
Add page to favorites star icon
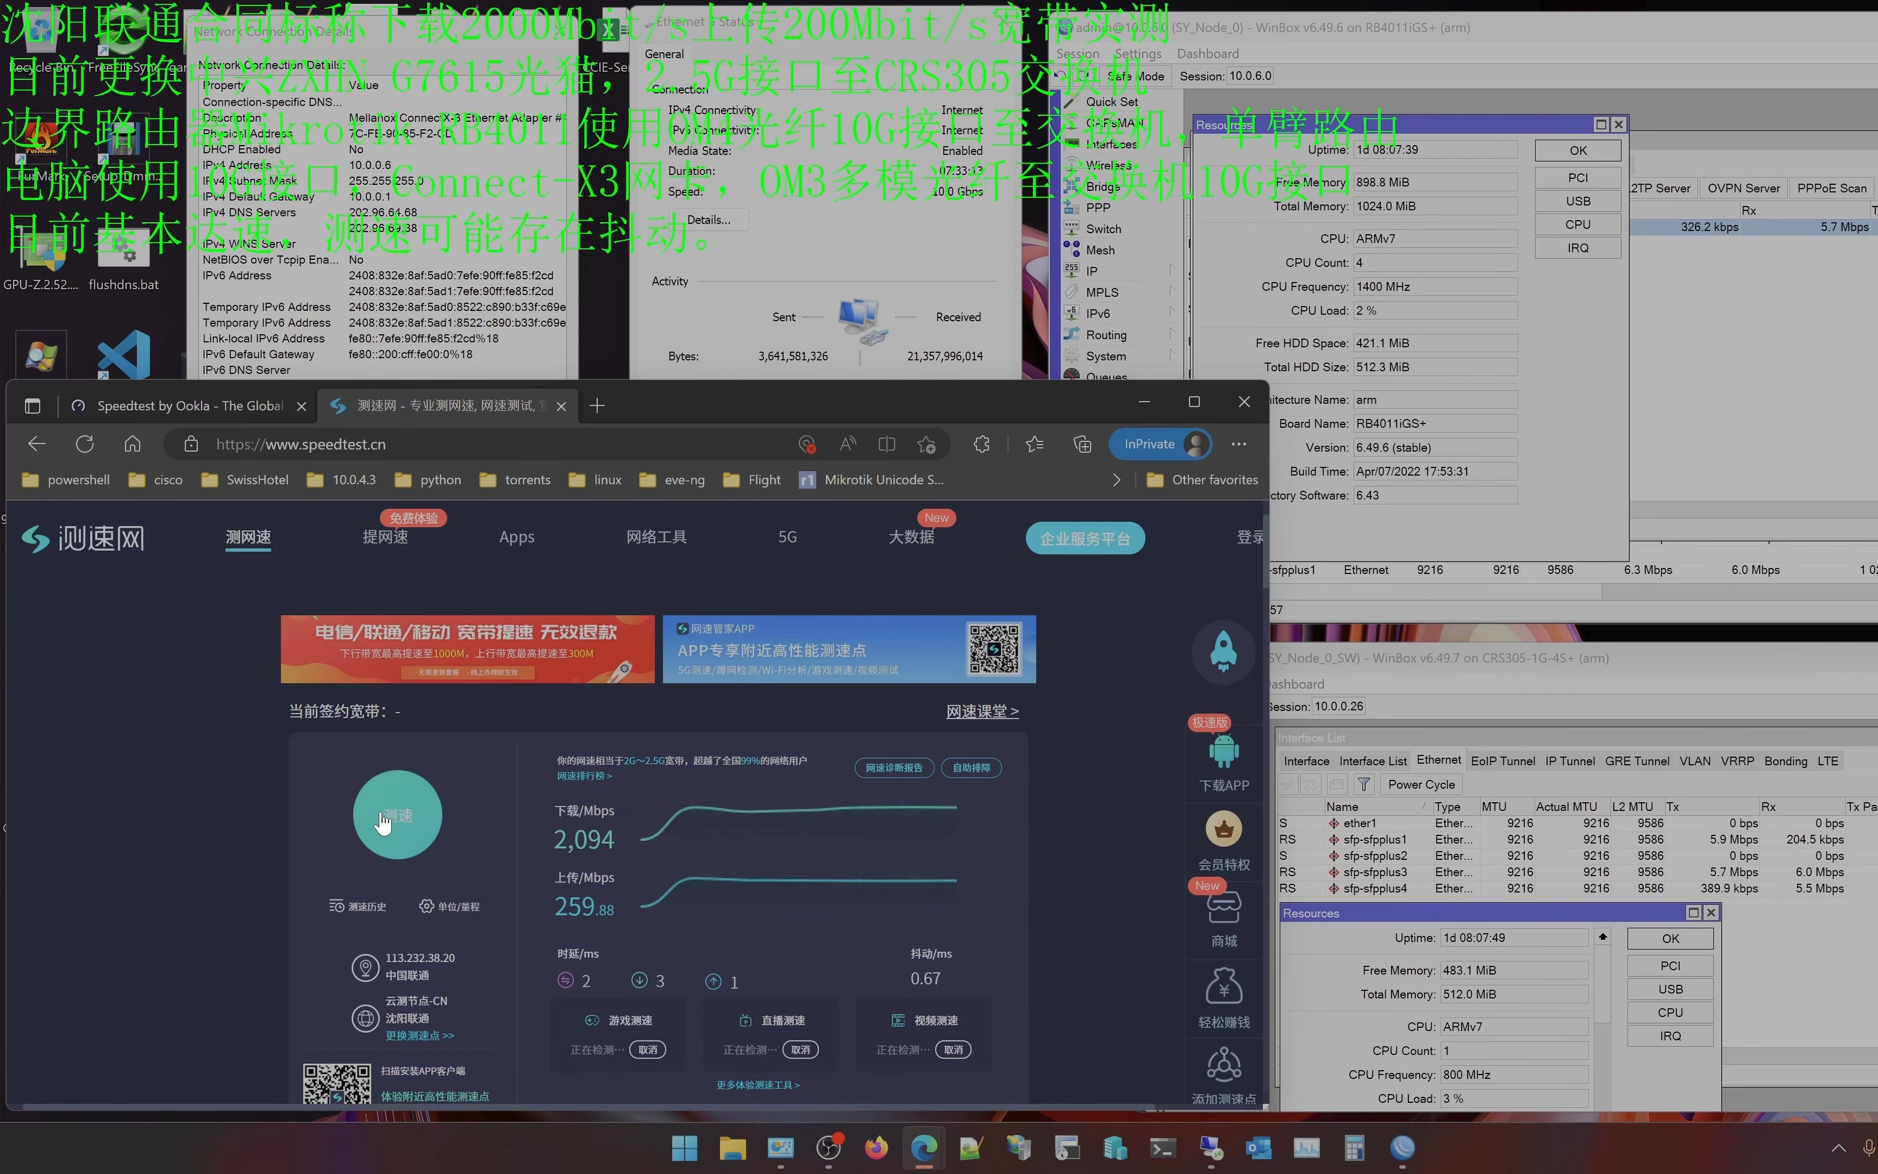pos(926,444)
